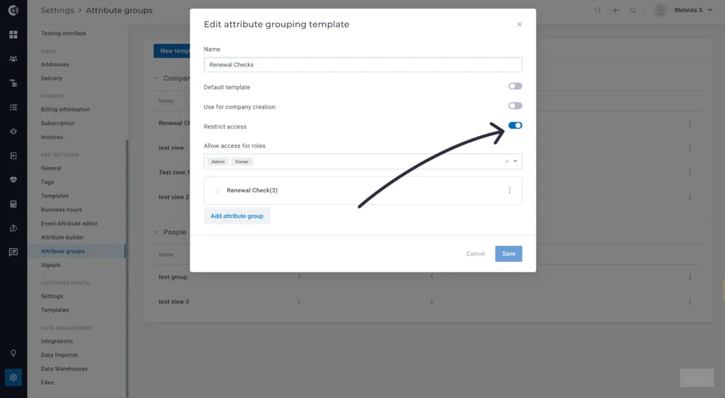Open the calculator icon in left sidebar

coord(13,204)
